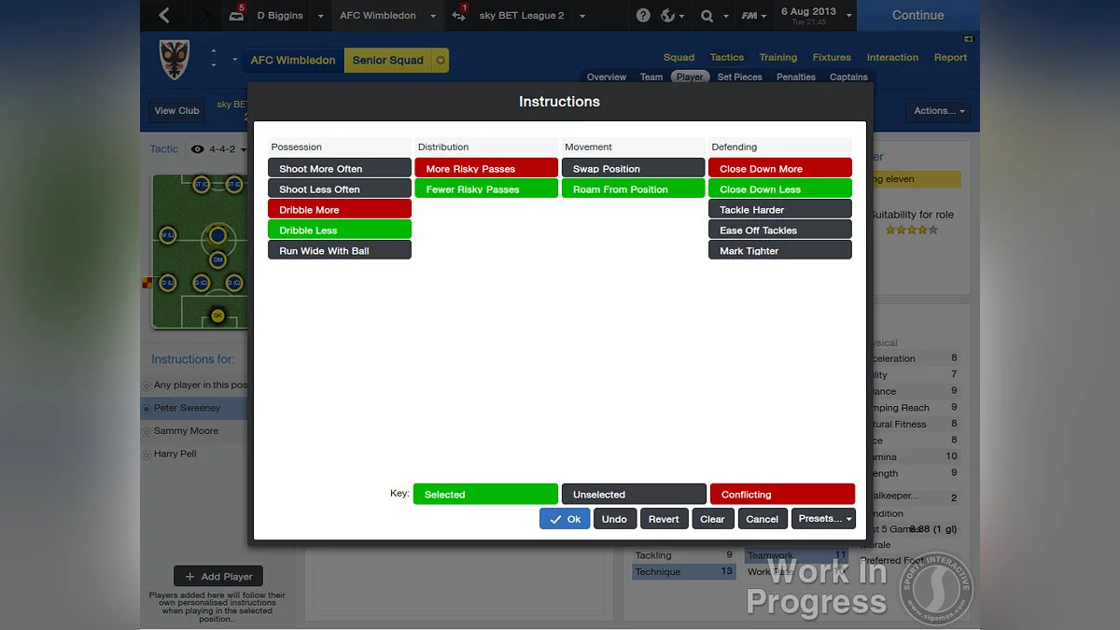Toggle Run Wide With Ball instruction

pos(340,250)
